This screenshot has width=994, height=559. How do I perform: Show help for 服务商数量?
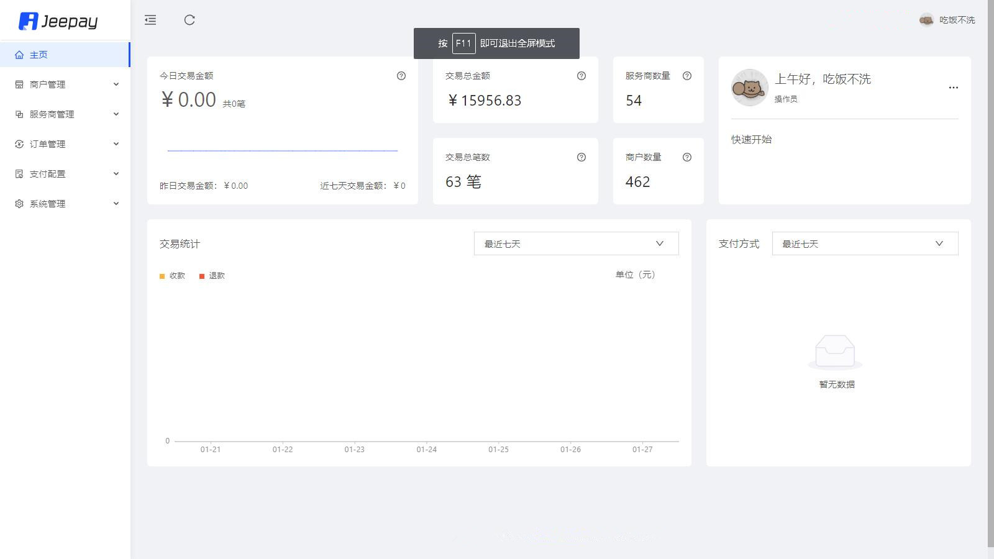tap(687, 76)
